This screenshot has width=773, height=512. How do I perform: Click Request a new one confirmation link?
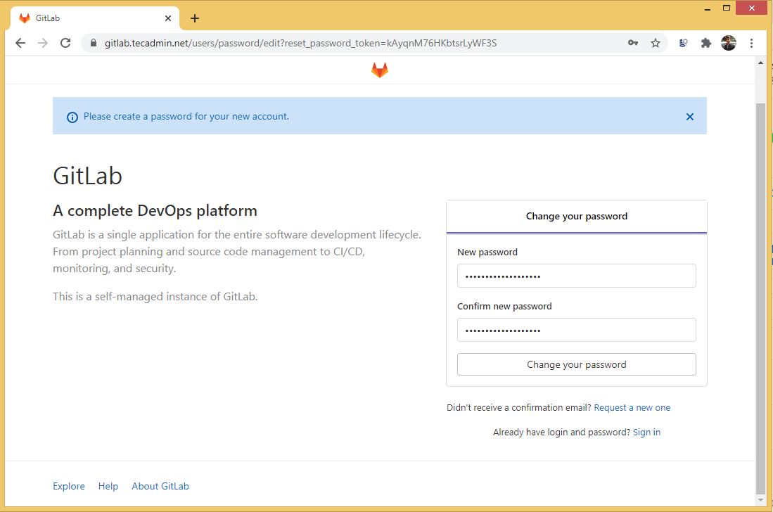coord(632,407)
